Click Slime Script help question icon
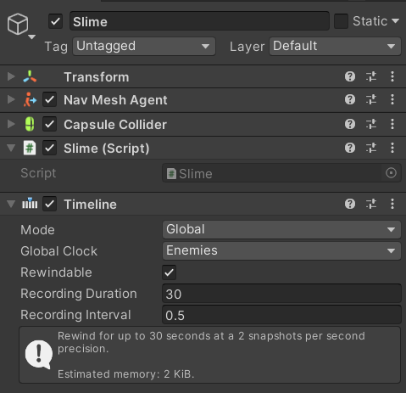406x393 pixels. tap(350, 148)
